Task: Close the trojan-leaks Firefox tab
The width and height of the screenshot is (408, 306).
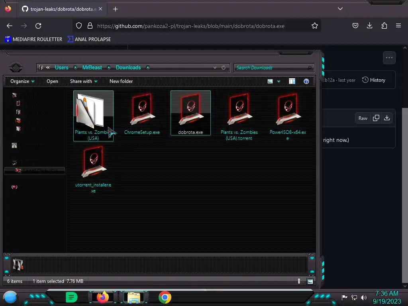Action: (x=100, y=9)
